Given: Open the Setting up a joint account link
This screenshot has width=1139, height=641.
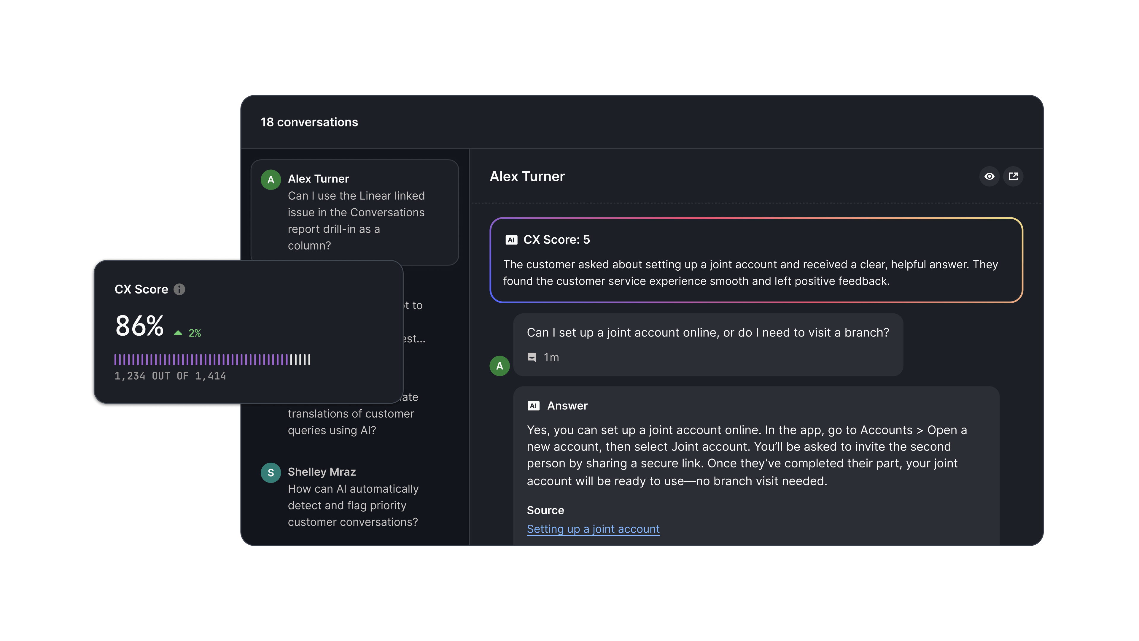Looking at the screenshot, I should pos(593,529).
